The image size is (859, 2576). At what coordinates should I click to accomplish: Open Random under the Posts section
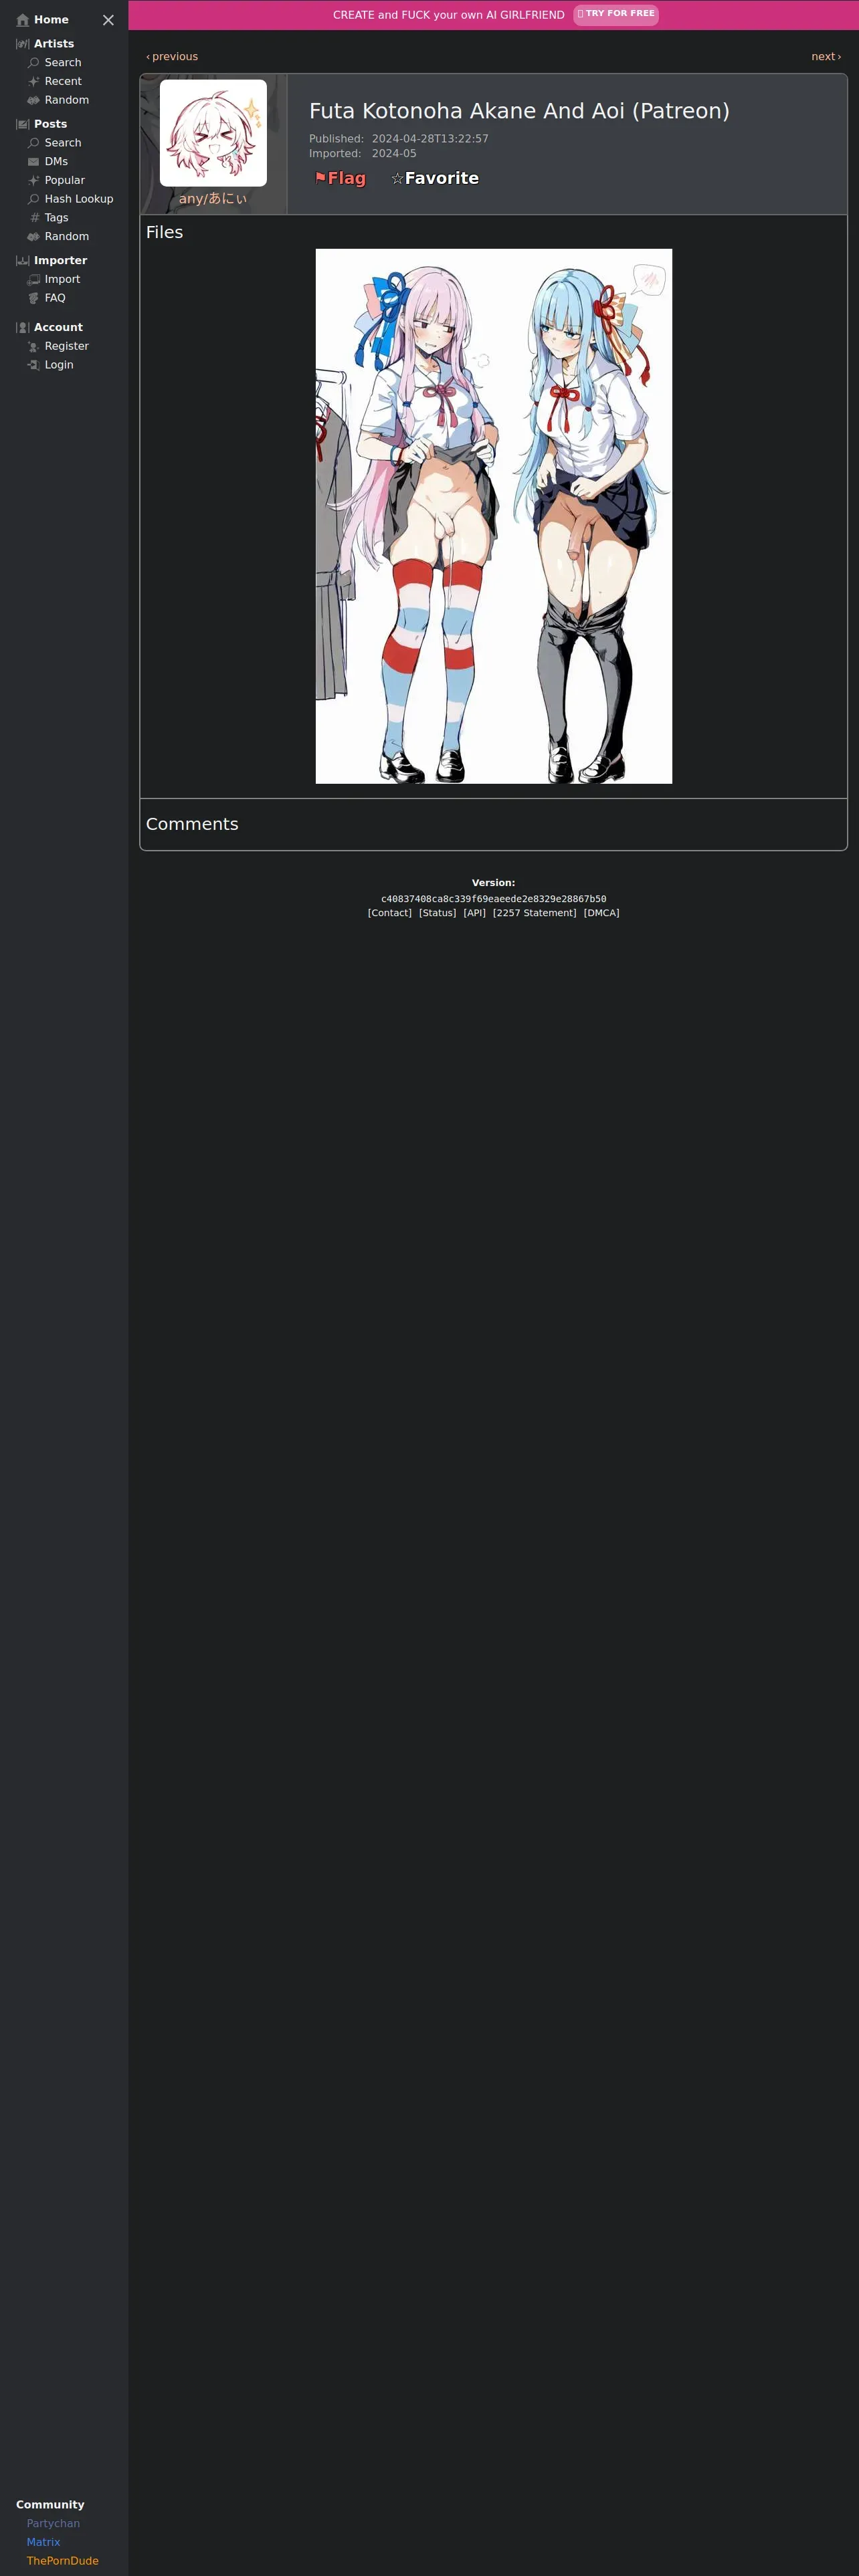[x=66, y=237]
